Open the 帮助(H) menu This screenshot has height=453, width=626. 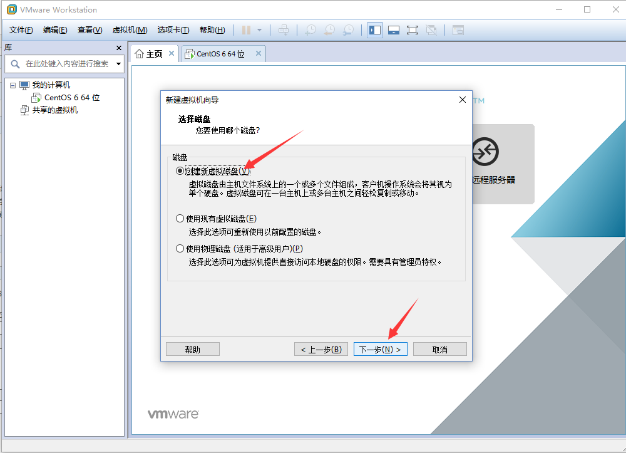tap(212, 30)
